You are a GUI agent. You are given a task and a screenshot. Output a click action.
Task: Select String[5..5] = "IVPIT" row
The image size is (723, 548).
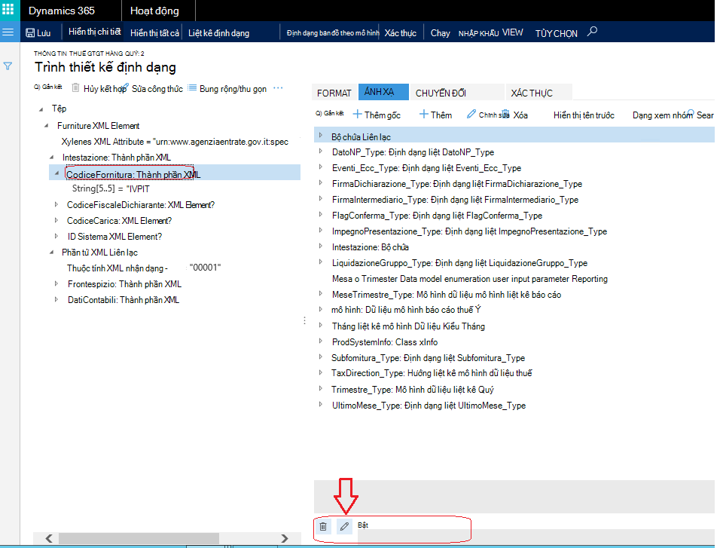[x=111, y=188]
